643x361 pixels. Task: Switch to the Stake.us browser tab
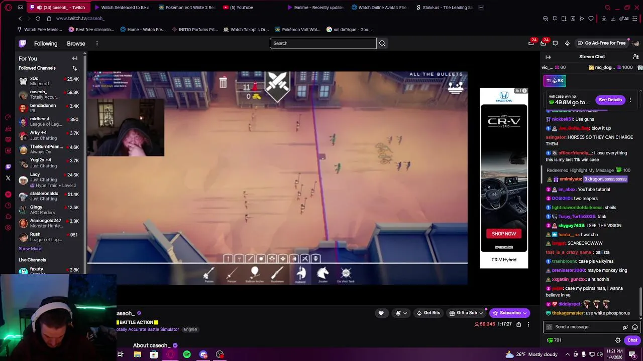444,8
